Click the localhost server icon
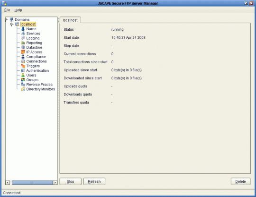 pos(17,24)
